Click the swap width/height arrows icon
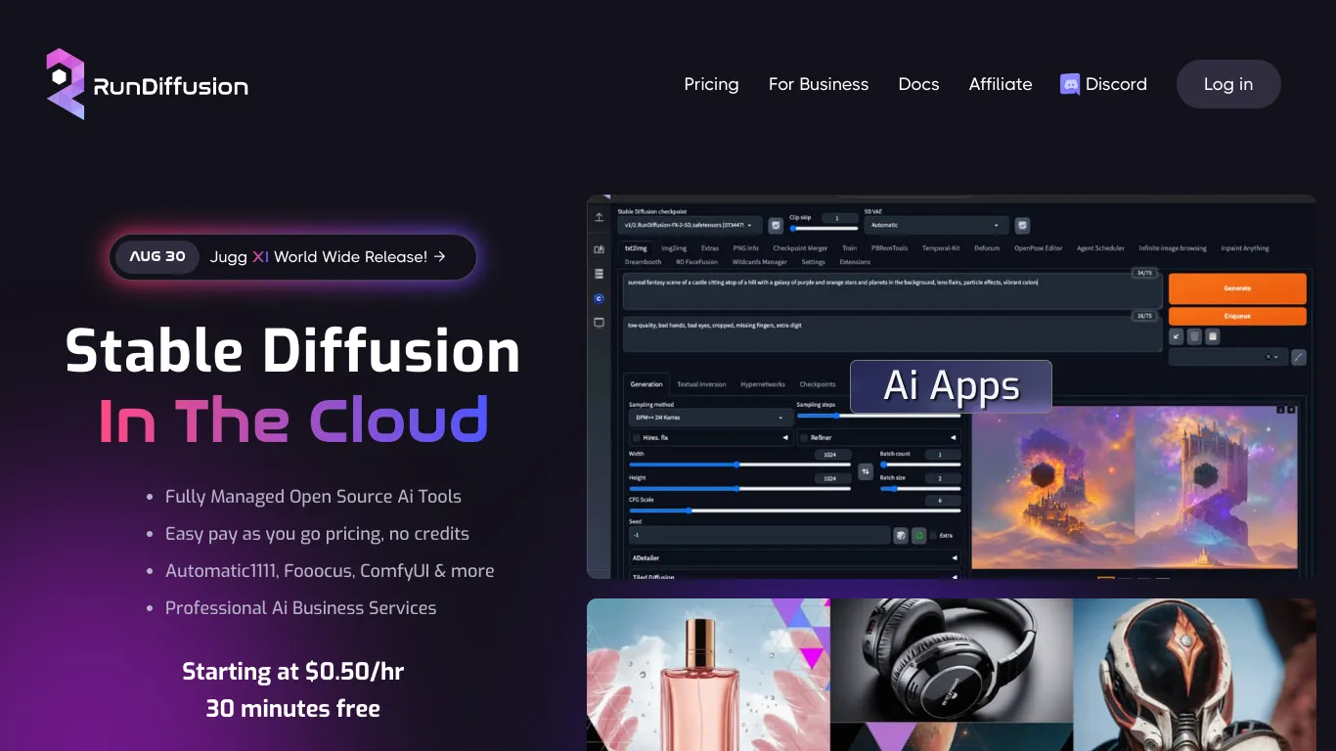The image size is (1336, 751). 866,471
